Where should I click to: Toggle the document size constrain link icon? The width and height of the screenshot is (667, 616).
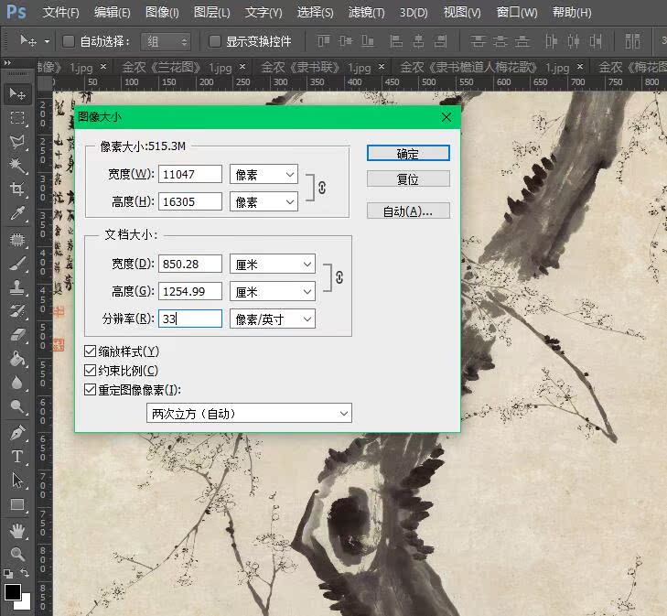339,278
